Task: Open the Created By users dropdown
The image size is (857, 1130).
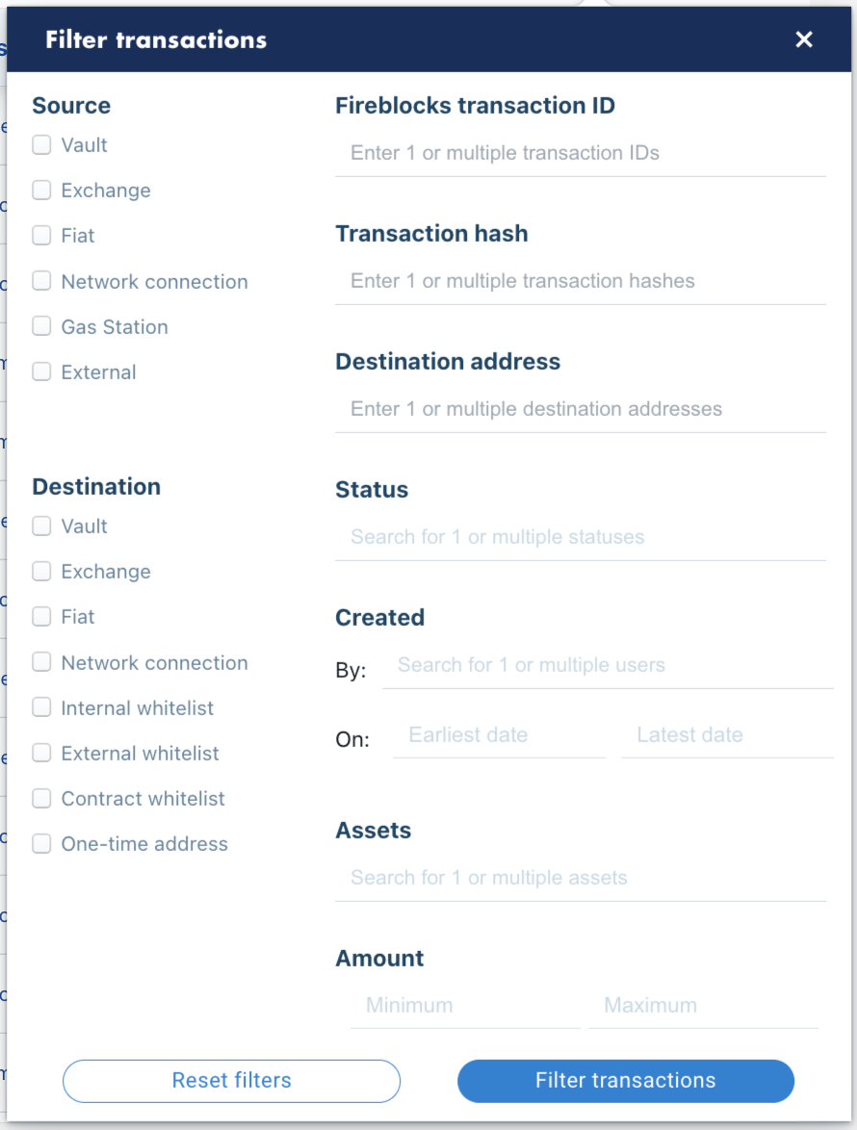Action: [608, 666]
